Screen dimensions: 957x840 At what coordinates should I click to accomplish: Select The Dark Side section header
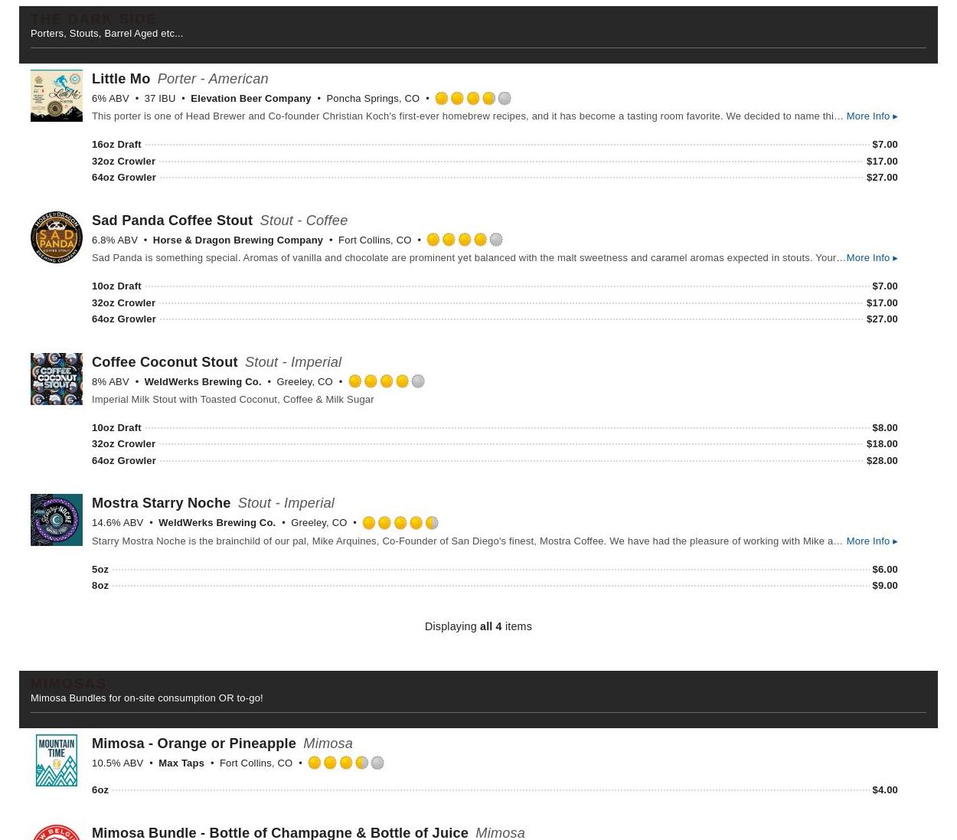(x=93, y=18)
